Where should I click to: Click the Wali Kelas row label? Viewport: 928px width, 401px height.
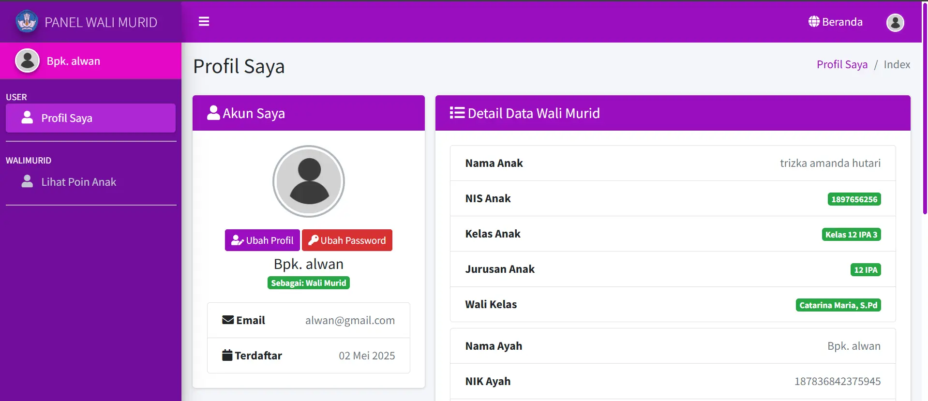(x=491, y=304)
